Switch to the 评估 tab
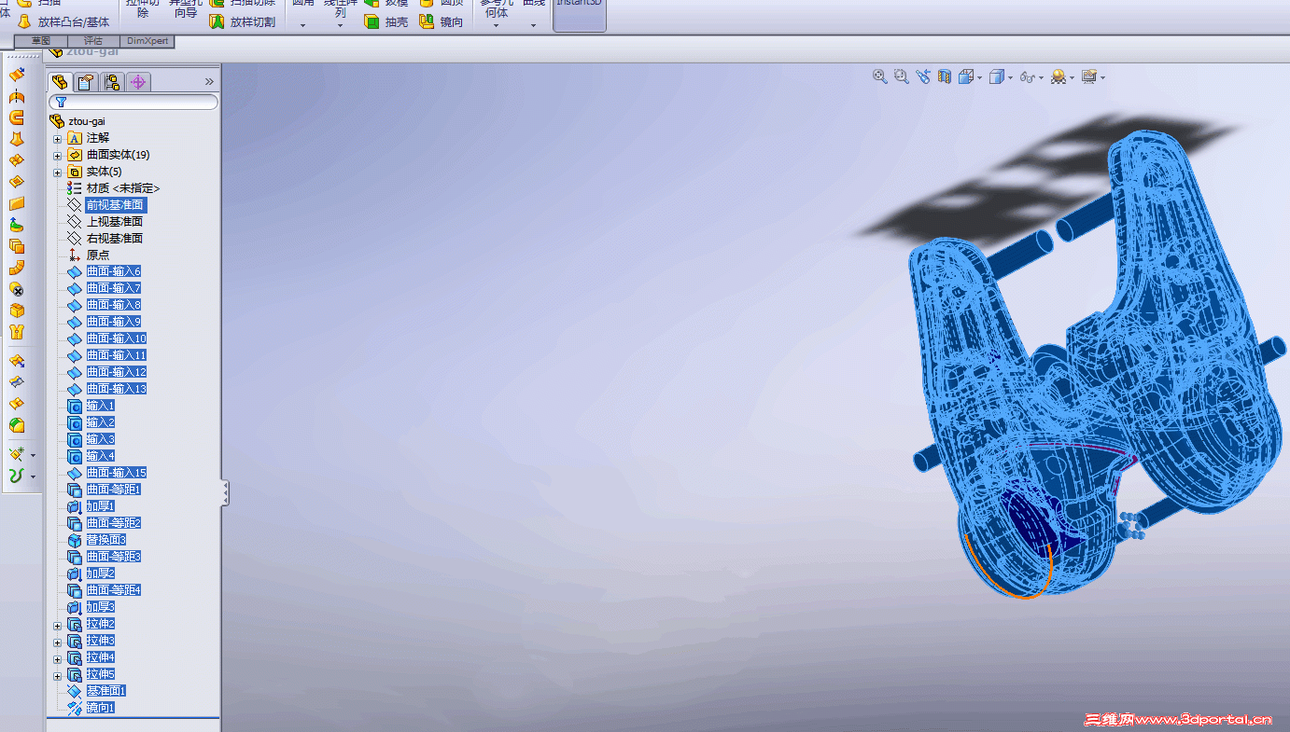This screenshot has height=732, width=1290. tap(93, 41)
